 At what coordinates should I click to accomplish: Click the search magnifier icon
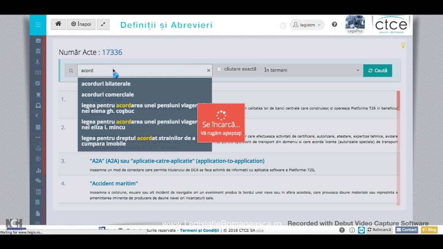coord(71,71)
